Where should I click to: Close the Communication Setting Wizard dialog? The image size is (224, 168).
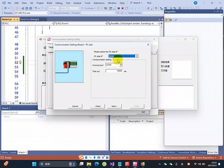click(148, 44)
